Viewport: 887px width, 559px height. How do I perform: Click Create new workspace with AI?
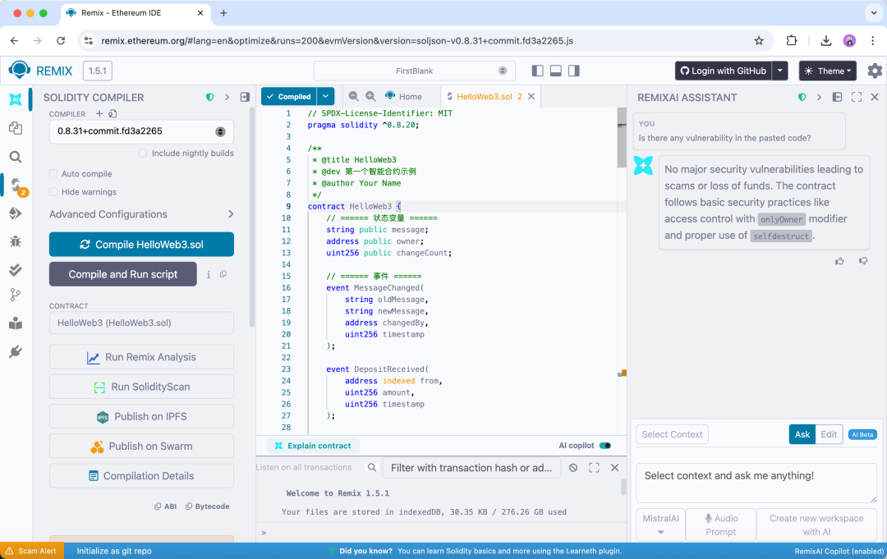pyautogui.click(x=816, y=525)
